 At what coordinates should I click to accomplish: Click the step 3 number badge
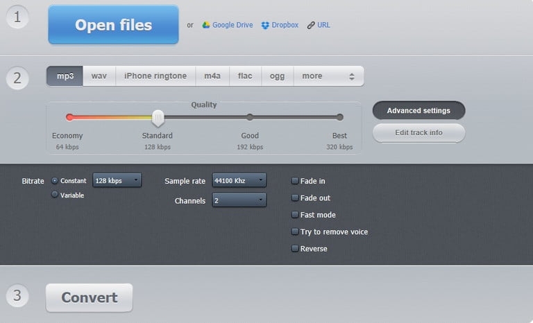coord(17,296)
